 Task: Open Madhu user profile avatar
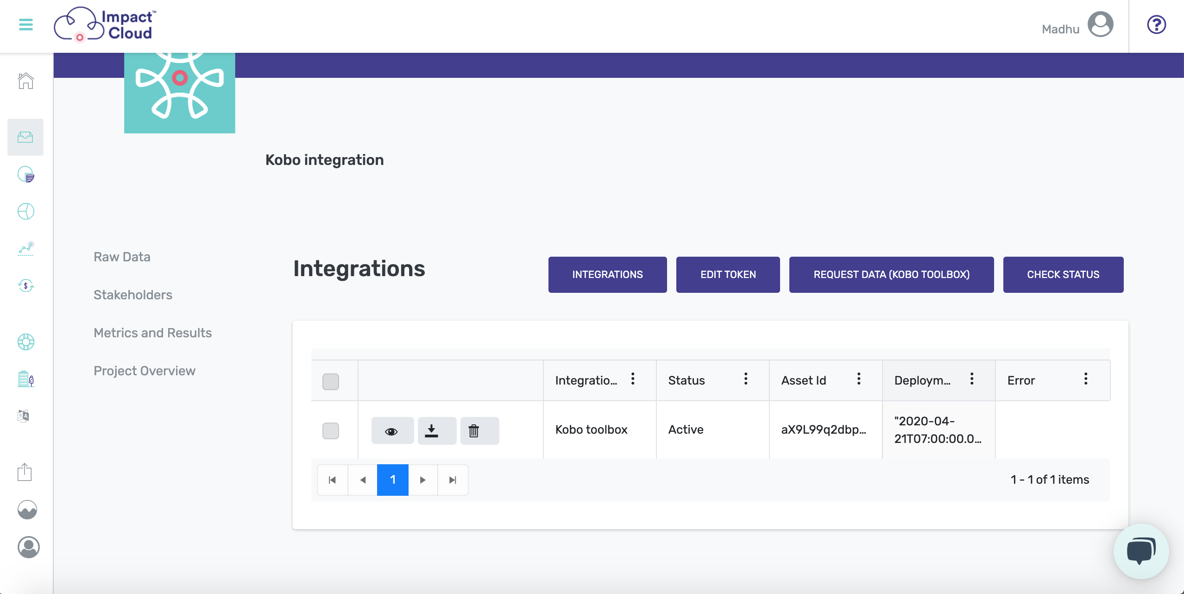point(1100,25)
